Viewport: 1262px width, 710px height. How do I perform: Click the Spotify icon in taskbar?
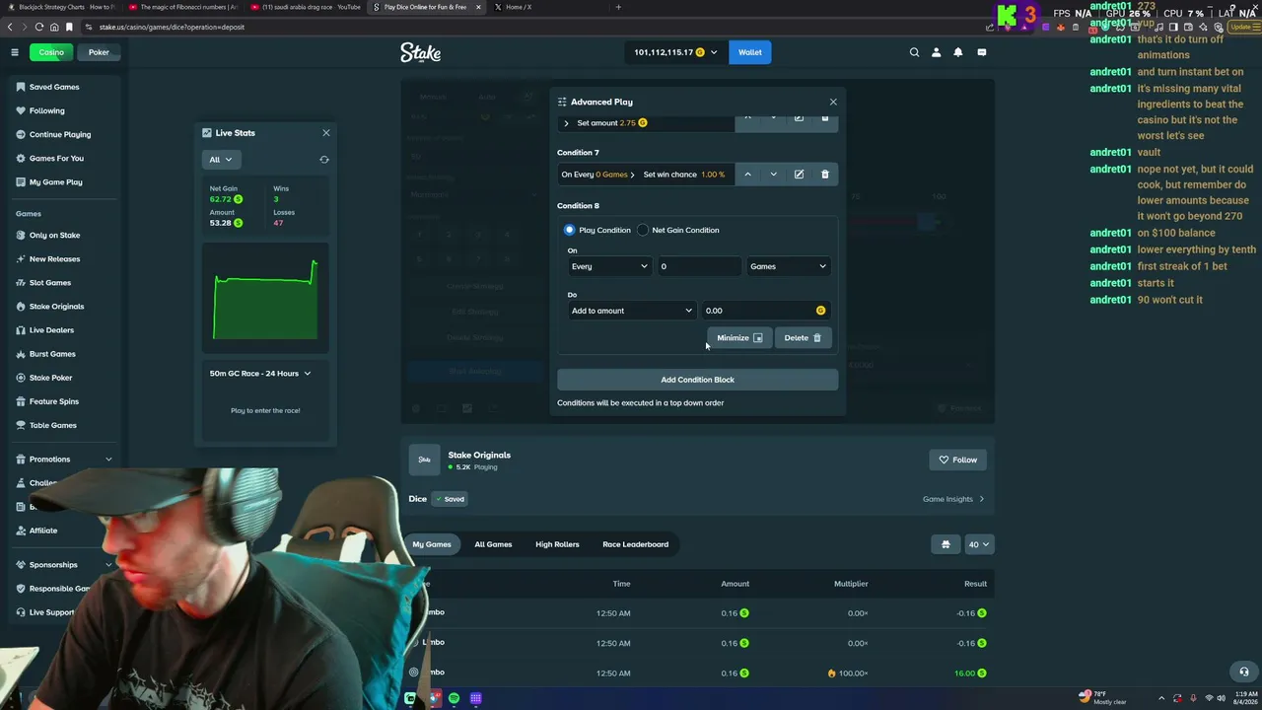[x=454, y=698]
